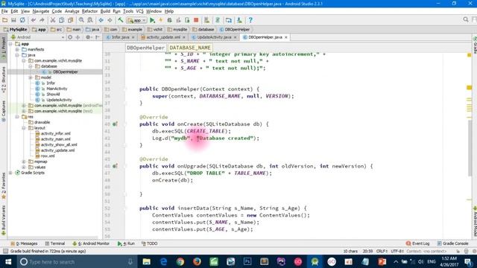477x268 pixels.
Task: Open the Android project view dropdown
Action: (x=37, y=37)
